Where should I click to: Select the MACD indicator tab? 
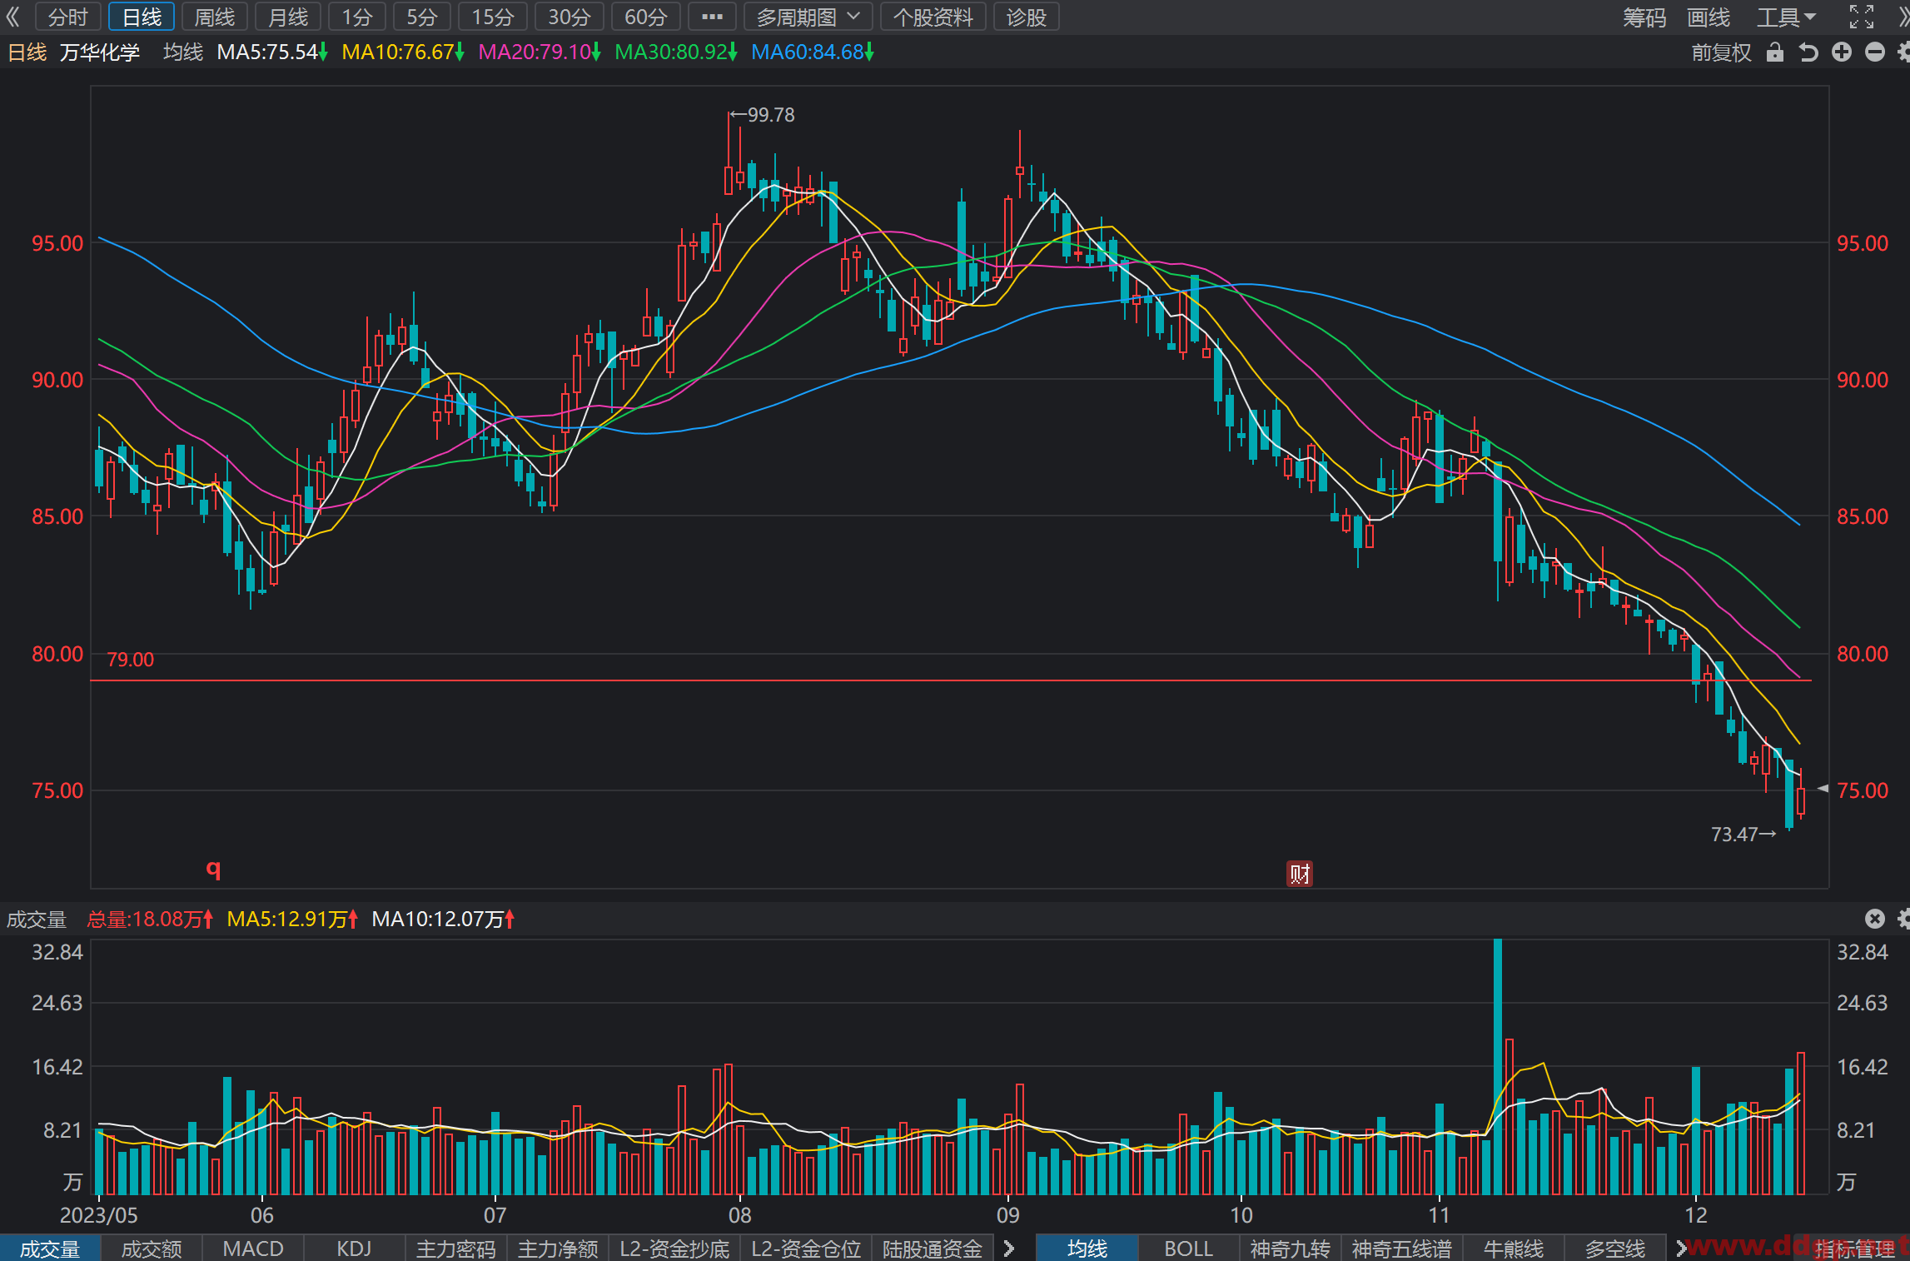(253, 1249)
